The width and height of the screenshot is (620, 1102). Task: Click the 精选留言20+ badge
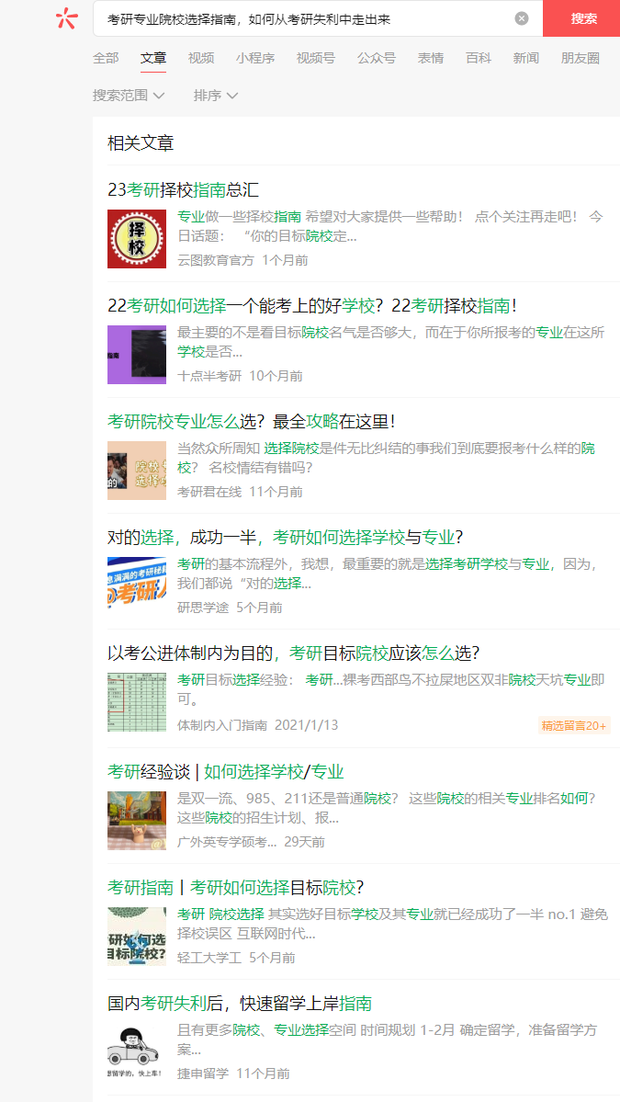click(x=574, y=725)
